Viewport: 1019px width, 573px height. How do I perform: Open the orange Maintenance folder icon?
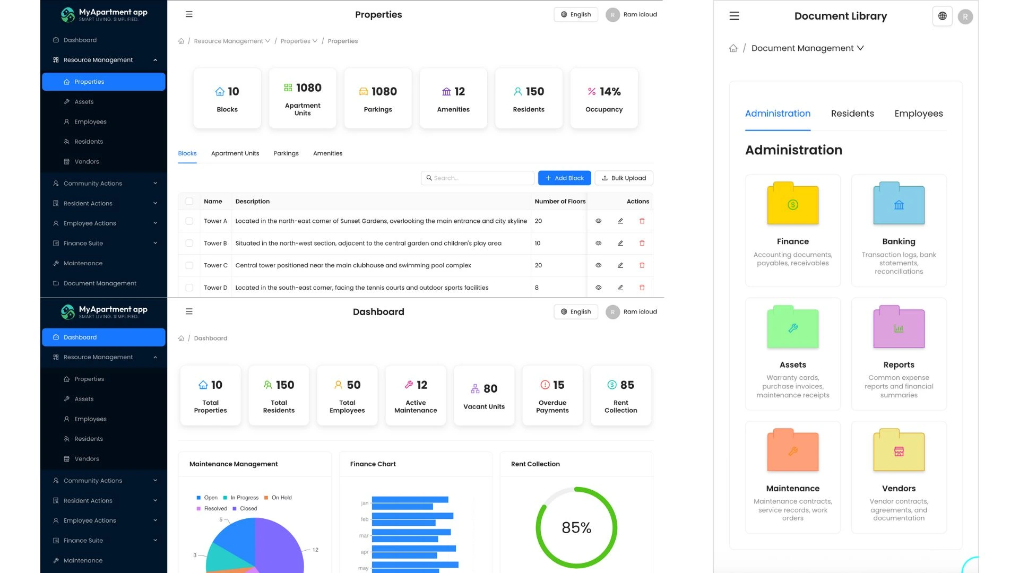(793, 450)
